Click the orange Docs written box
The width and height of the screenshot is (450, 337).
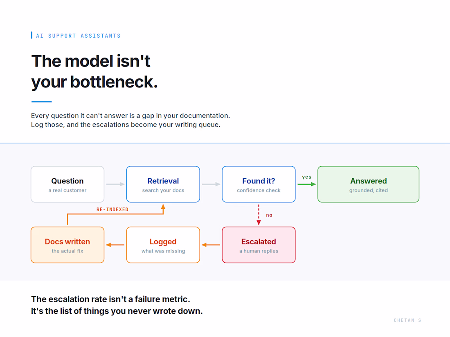tap(67, 245)
